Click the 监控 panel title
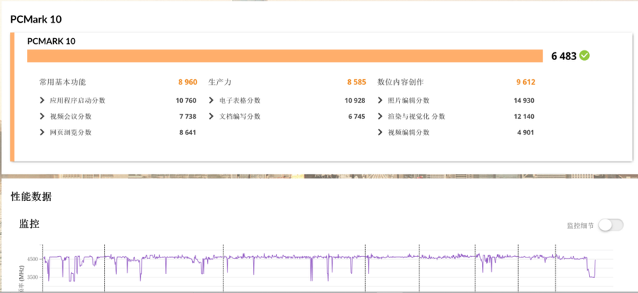 point(29,224)
